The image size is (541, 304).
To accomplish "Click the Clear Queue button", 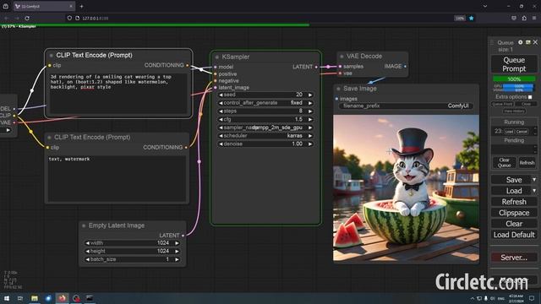I will (x=504, y=162).
